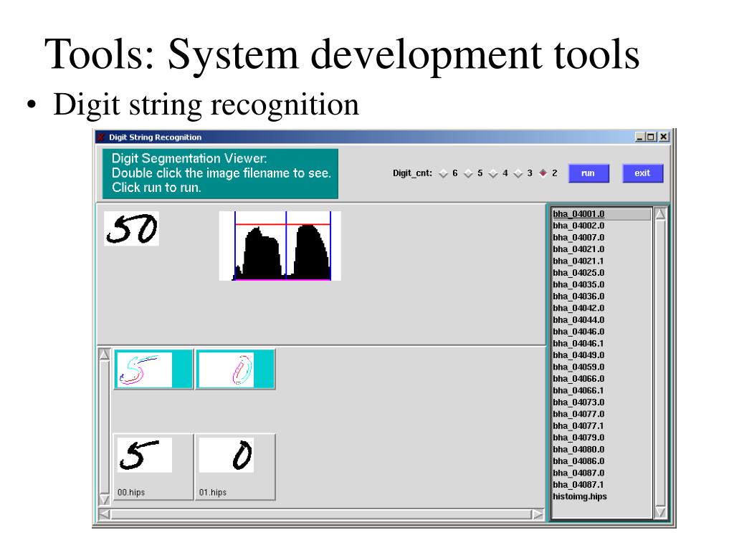Click file list scroll up arrow
Viewport: 734px width, 550px height.
pyautogui.click(x=660, y=214)
